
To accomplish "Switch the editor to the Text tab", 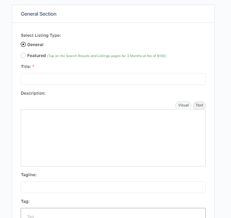I will [199, 105].
